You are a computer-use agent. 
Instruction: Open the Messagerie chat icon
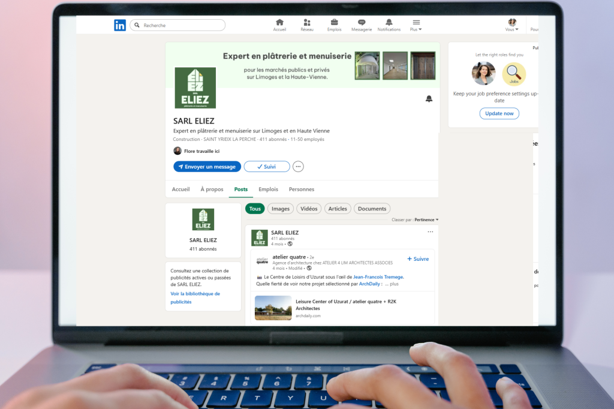(362, 25)
